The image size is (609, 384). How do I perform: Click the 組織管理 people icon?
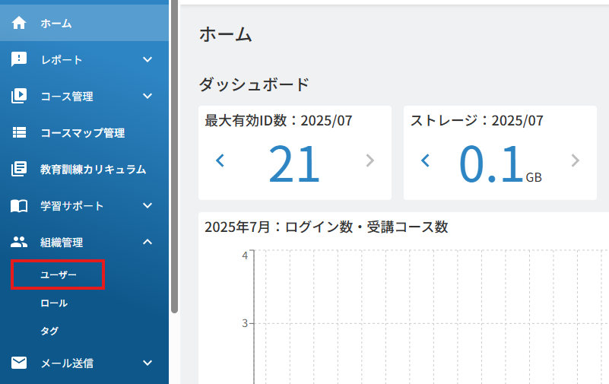point(19,242)
